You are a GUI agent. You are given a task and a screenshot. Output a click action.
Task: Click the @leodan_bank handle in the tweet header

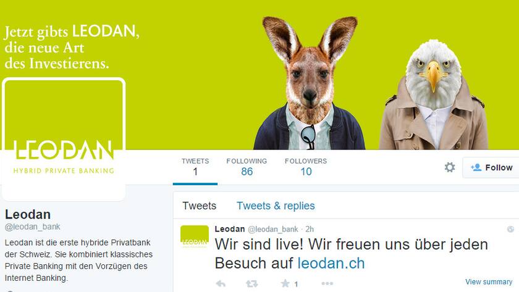pos(272,229)
